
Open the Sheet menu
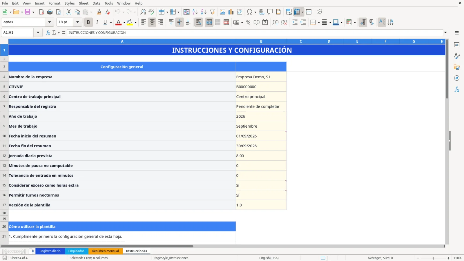tap(84, 3)
